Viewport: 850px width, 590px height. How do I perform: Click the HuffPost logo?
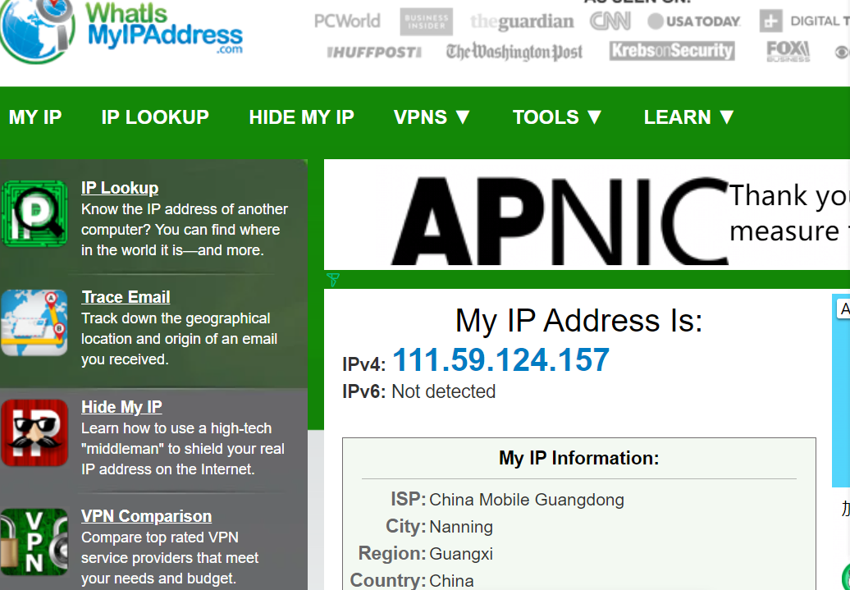click(x=374, y=52)
